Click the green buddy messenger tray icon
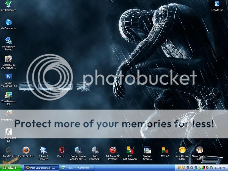This screenshot has height=171, width=228. [199, 168]
